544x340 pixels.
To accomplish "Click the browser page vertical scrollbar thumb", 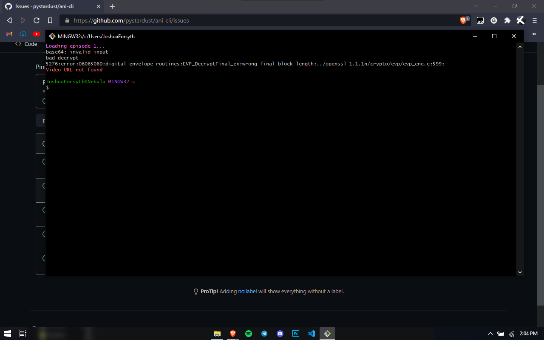I will [540, 195].
